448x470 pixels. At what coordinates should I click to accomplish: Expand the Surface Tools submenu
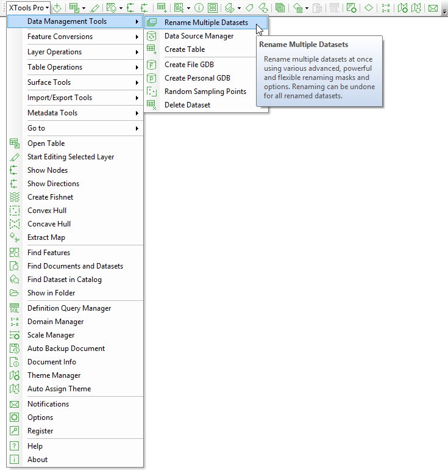[76, 82]
